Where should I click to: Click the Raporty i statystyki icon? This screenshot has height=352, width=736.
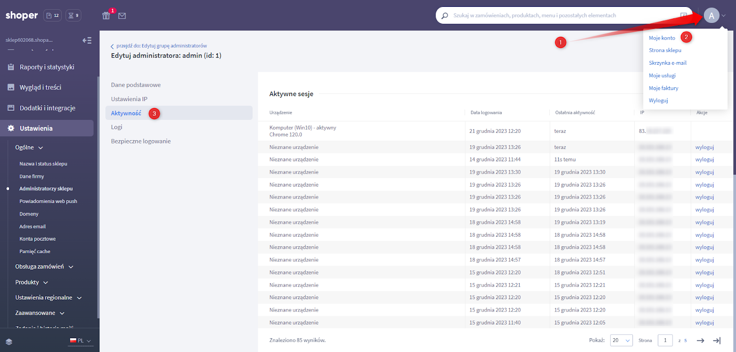pyautogui.click(x=11, y=67)
